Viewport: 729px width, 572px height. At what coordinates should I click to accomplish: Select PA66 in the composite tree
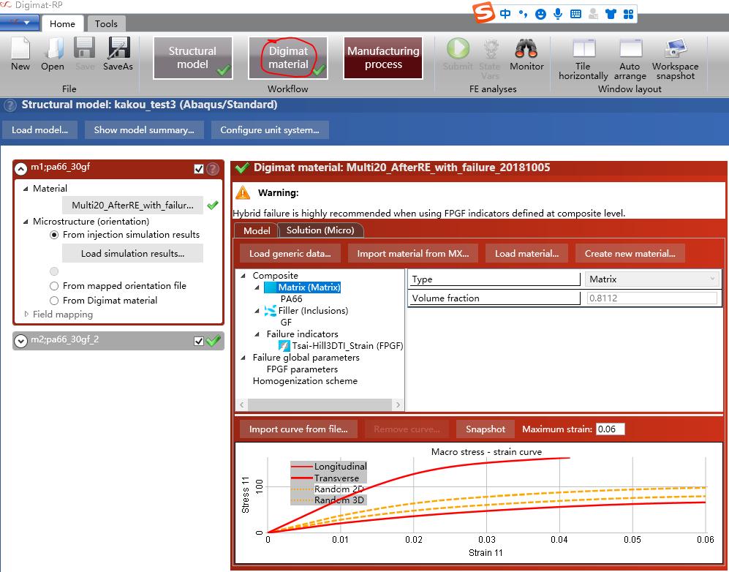pyautogui.click(x=292, y=299)
